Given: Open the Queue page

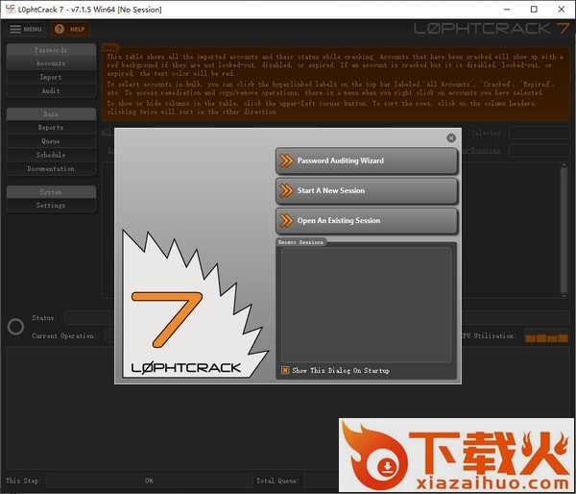Looking at the screenshot, I should click(51, 141).
